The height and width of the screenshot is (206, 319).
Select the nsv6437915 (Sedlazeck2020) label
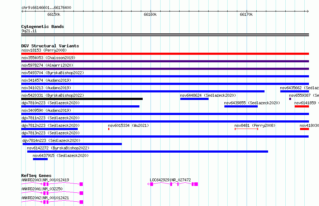[x=61, y=155]
